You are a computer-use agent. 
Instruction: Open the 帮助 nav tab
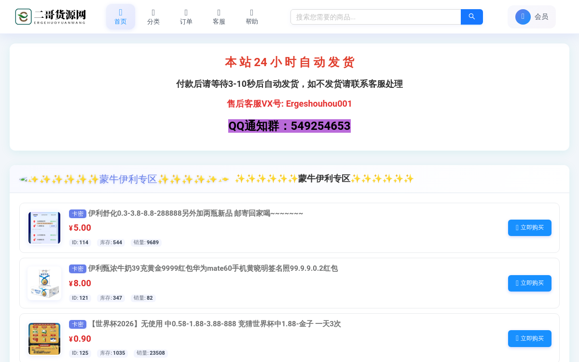(252, 17)
